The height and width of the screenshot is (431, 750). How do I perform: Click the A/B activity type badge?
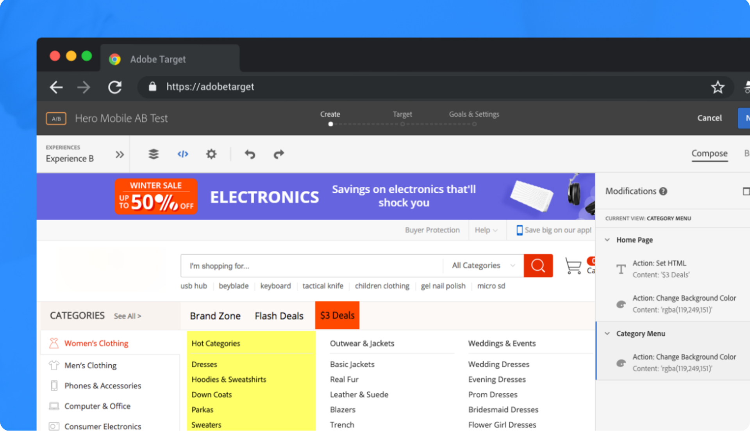tap(56, 118)
